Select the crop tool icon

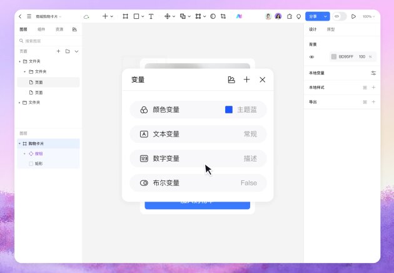[223, 16]
